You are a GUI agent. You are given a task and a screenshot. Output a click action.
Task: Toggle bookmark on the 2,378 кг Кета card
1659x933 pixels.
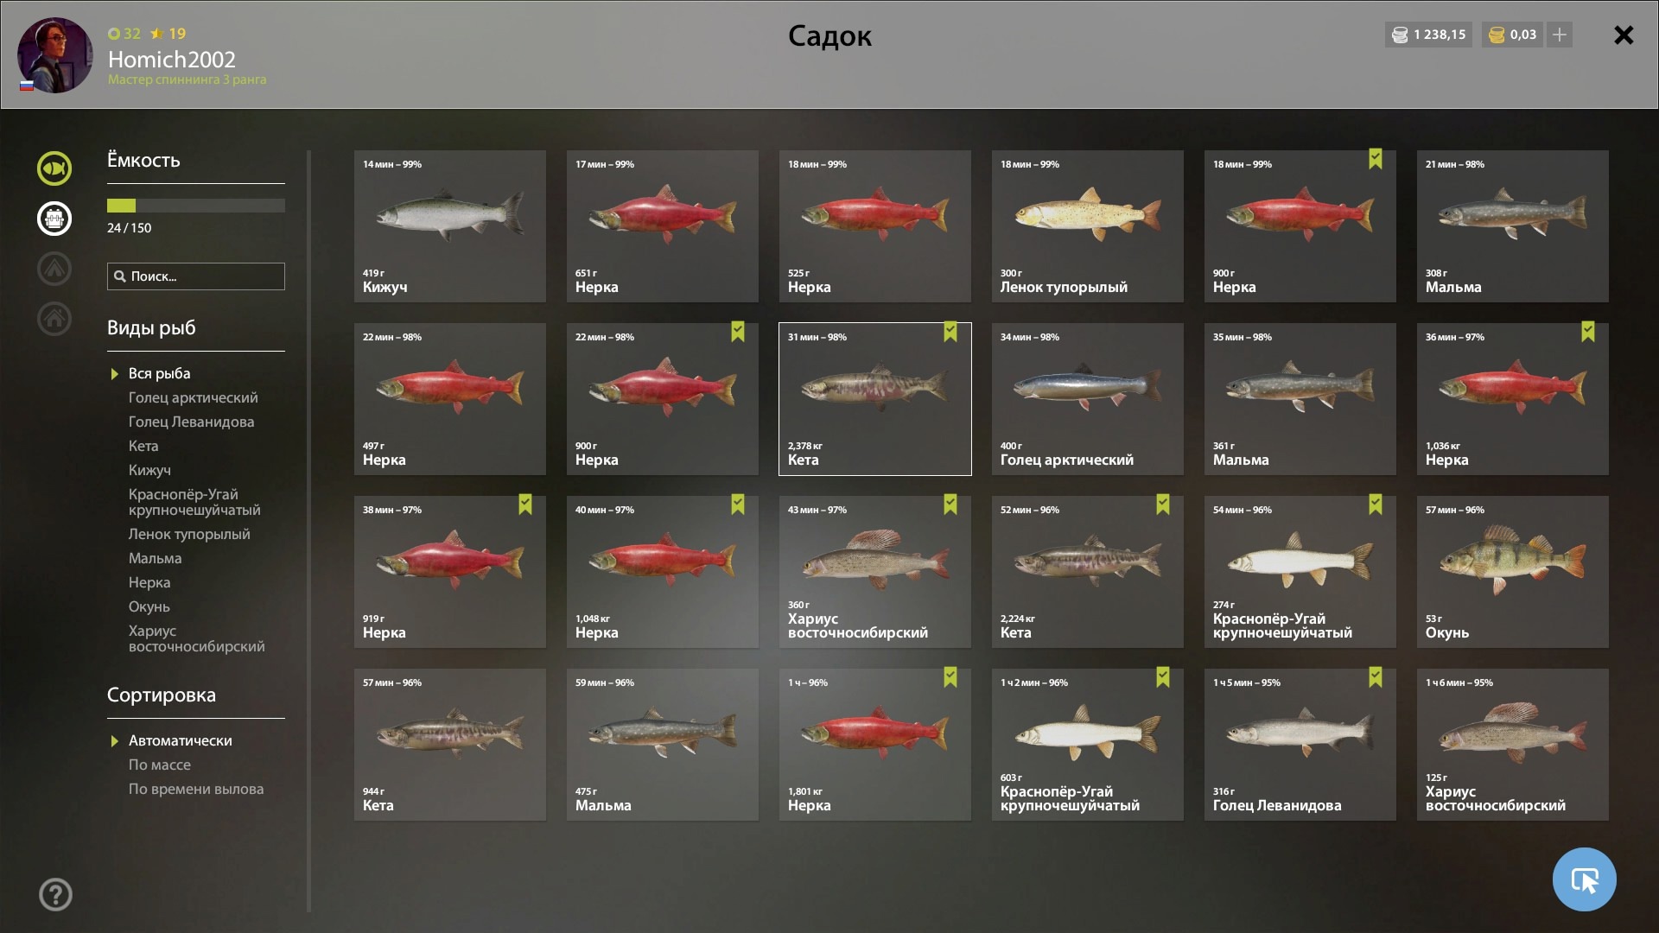950,332
